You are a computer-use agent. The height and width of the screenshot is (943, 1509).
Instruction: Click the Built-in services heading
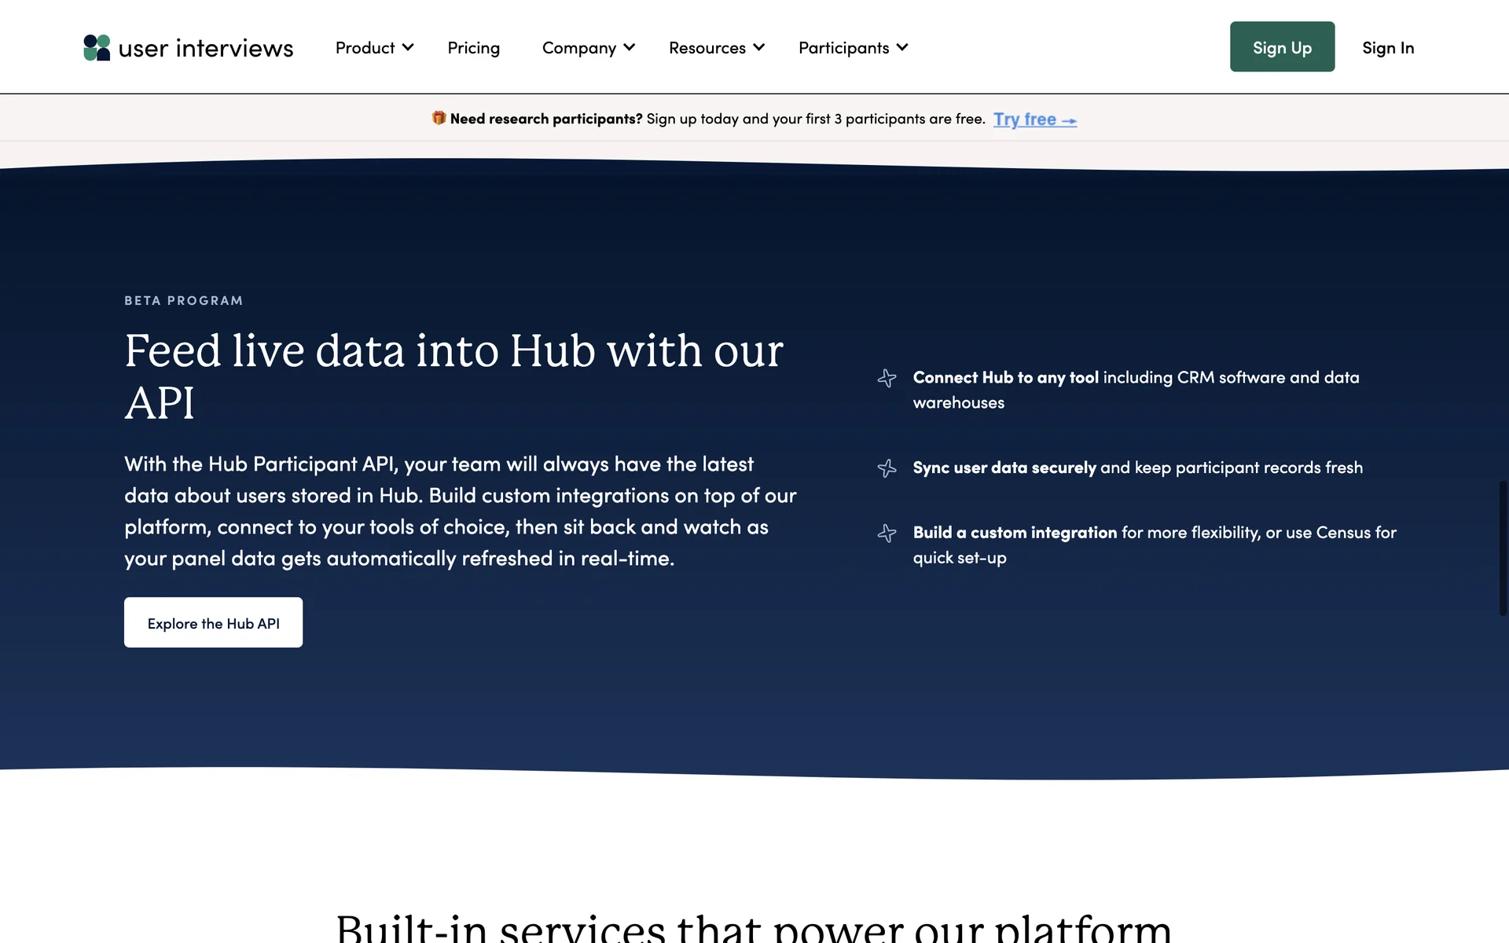click(753, 927)
